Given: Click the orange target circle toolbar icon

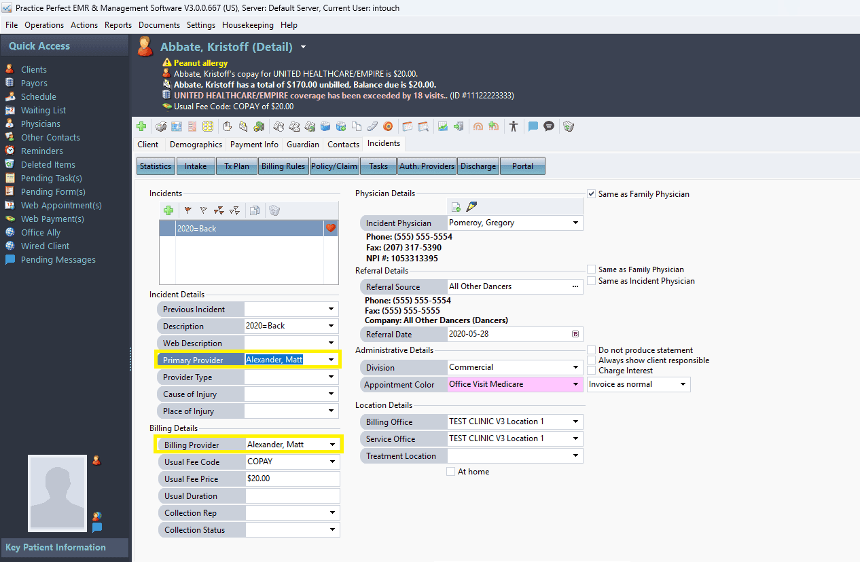Looking at the screenshot, I should tap(388, 126).
